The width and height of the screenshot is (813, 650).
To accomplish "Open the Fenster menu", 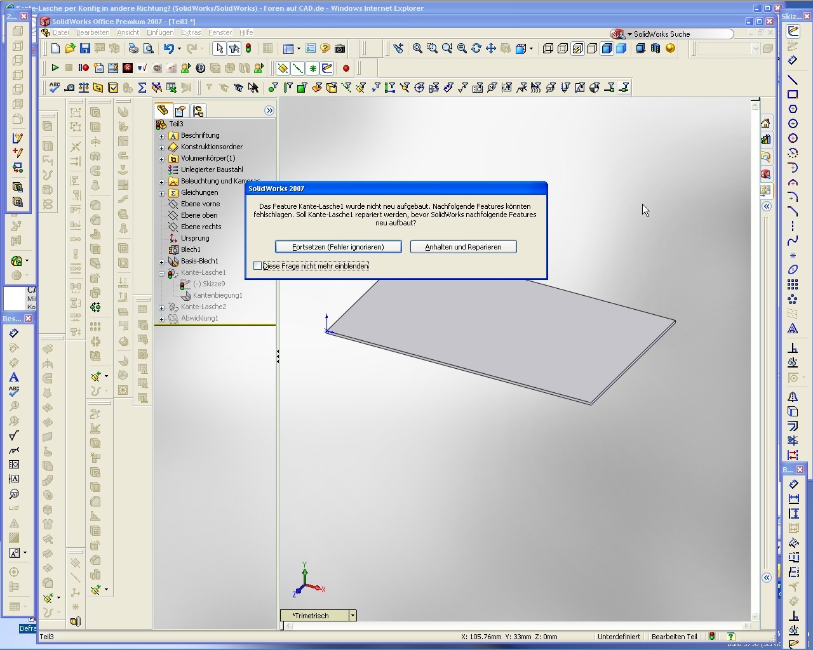I will [x=220, y=32].
